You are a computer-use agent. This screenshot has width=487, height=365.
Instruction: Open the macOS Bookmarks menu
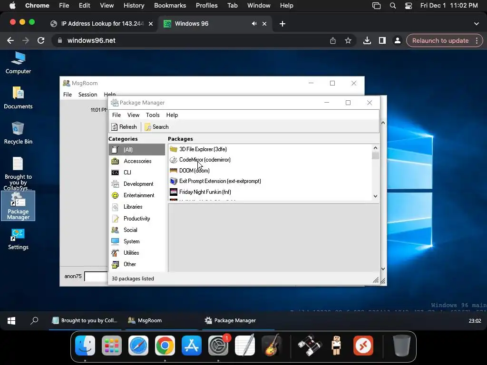170,6
